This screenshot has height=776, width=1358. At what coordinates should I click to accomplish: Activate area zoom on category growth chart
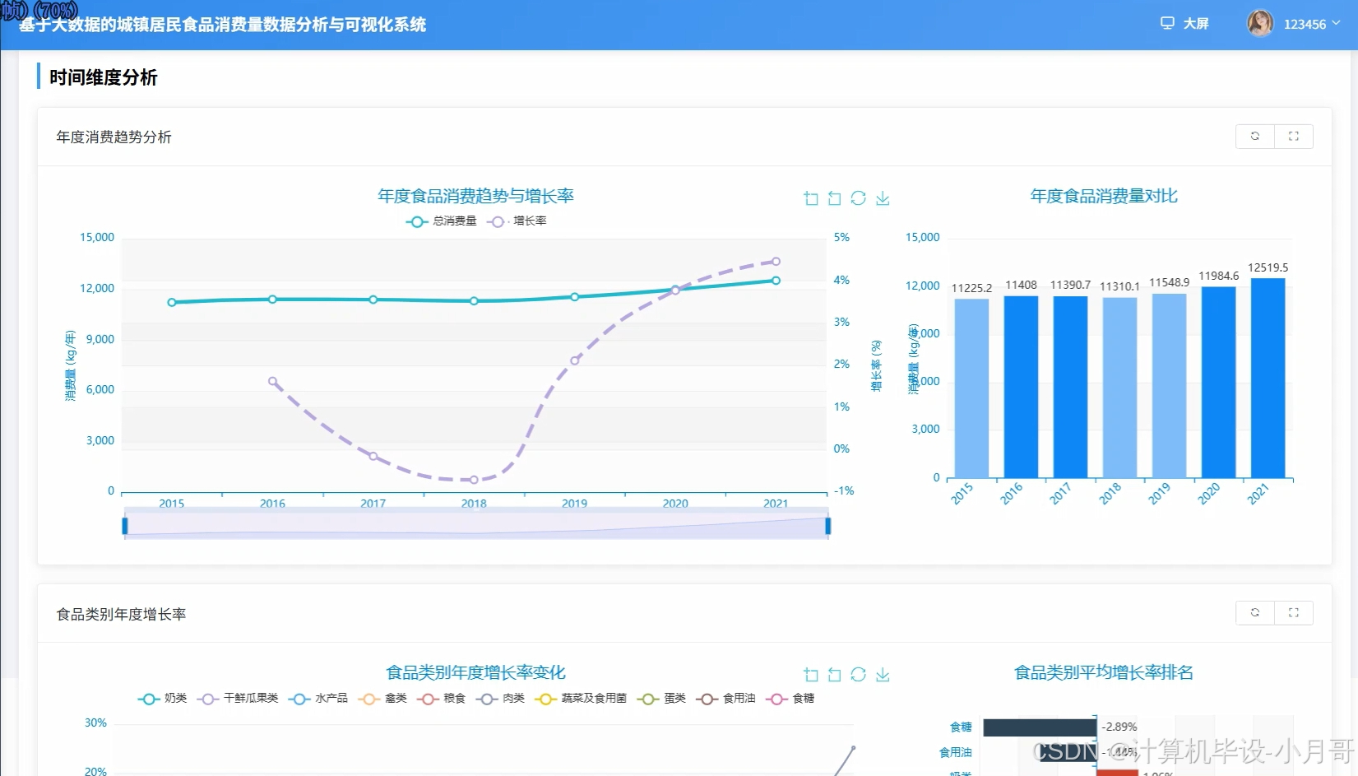click(x=811, y=675)
